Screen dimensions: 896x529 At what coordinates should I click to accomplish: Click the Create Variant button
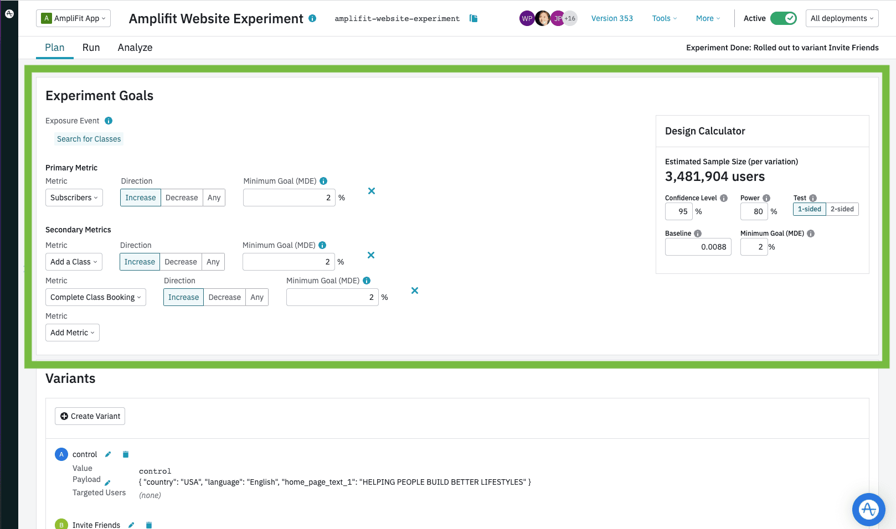[x=90, y=416]
